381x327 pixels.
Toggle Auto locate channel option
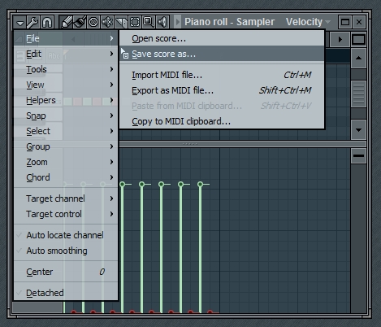pos(66,235)
